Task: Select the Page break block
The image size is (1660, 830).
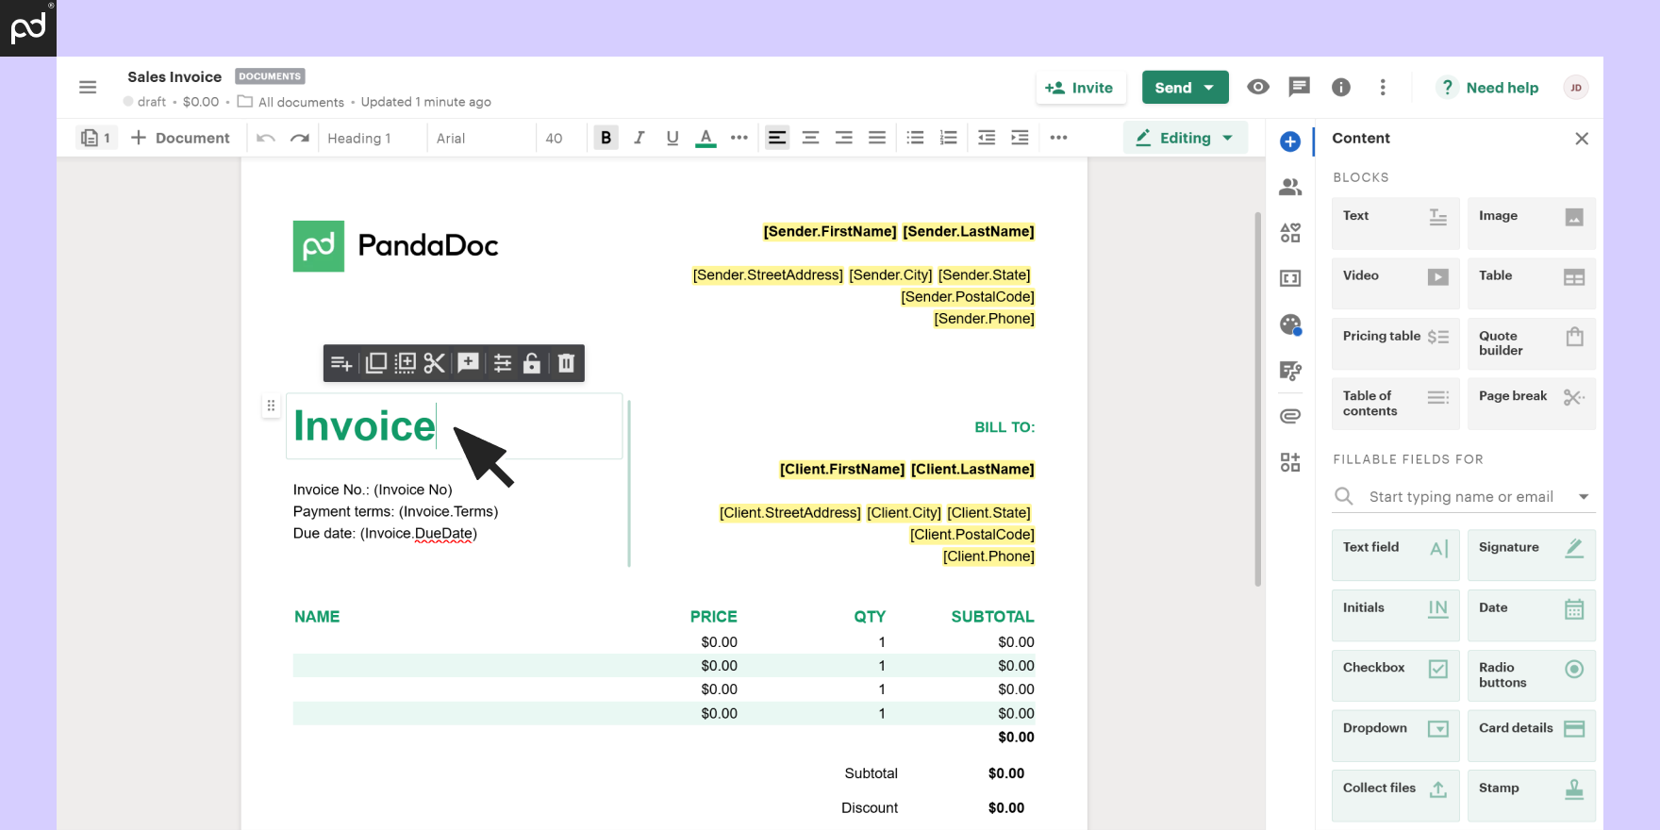Action: (1532, 404)
